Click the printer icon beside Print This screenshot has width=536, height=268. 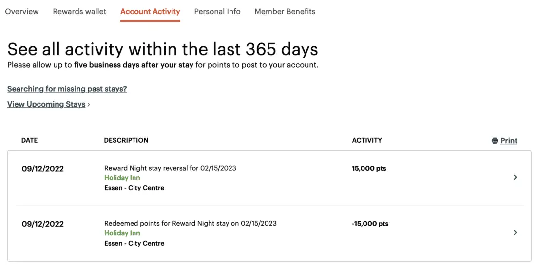[x=495, y=141]
